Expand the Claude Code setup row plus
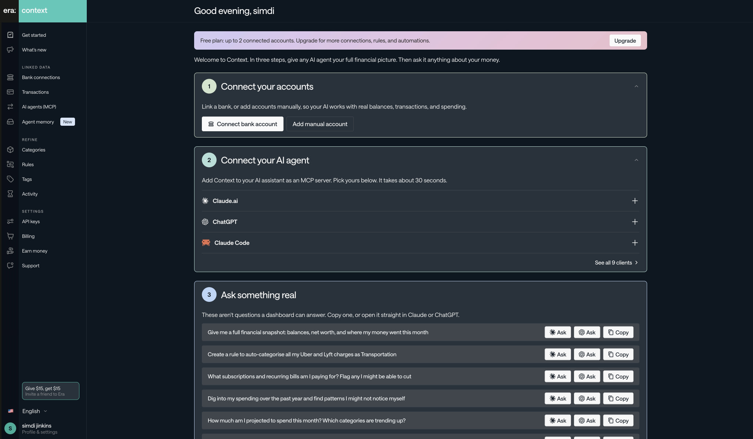Screen dimensions: 753x439 click(635, 243)
